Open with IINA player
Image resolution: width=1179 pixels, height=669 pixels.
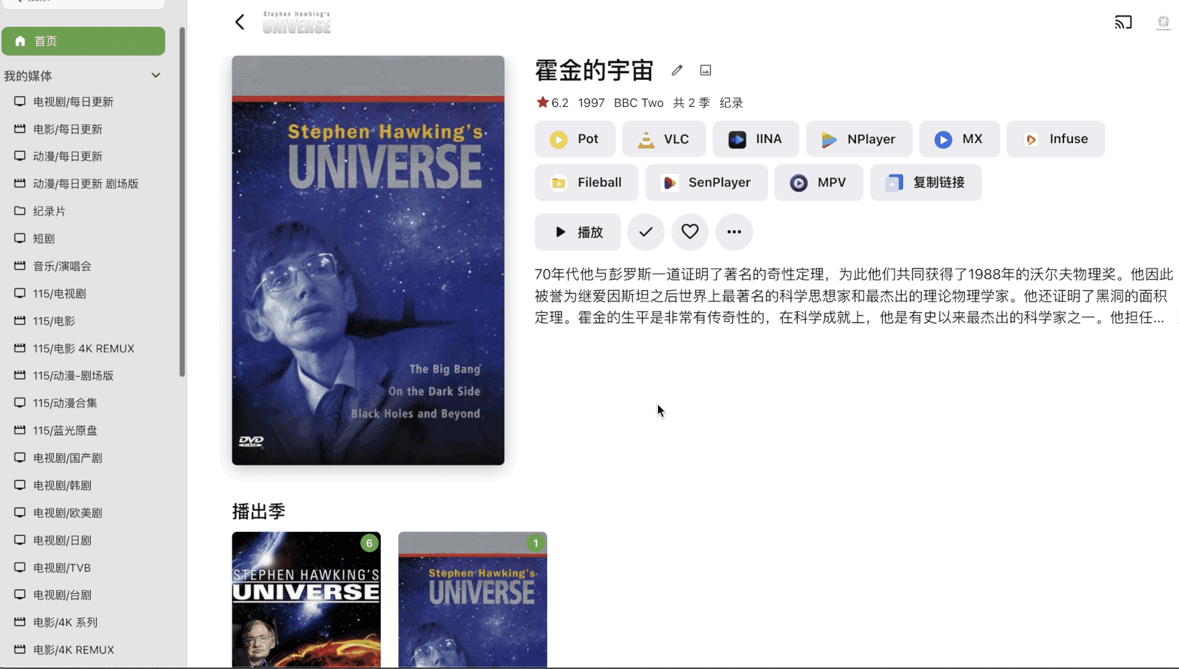pyautogui.click(x=755, y=139)
